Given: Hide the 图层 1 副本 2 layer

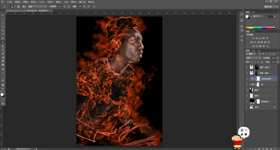Looking at the screenshot, I should tap(247, 67).
